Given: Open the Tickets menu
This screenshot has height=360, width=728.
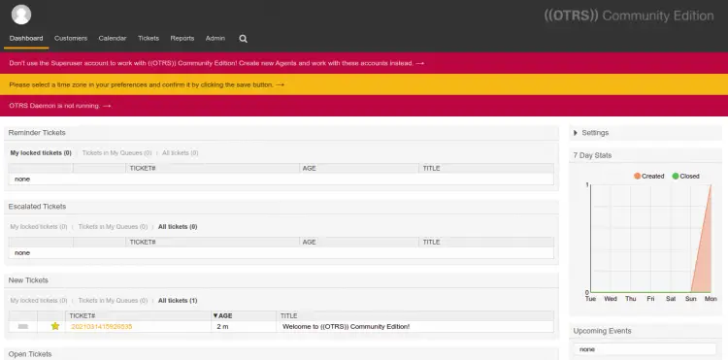Looking at the screenshot, I should coord(149,38).
